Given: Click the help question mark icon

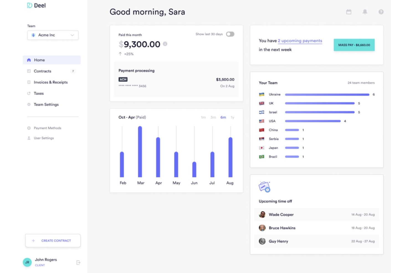Looking at the screenshot, I should [381, 12].
